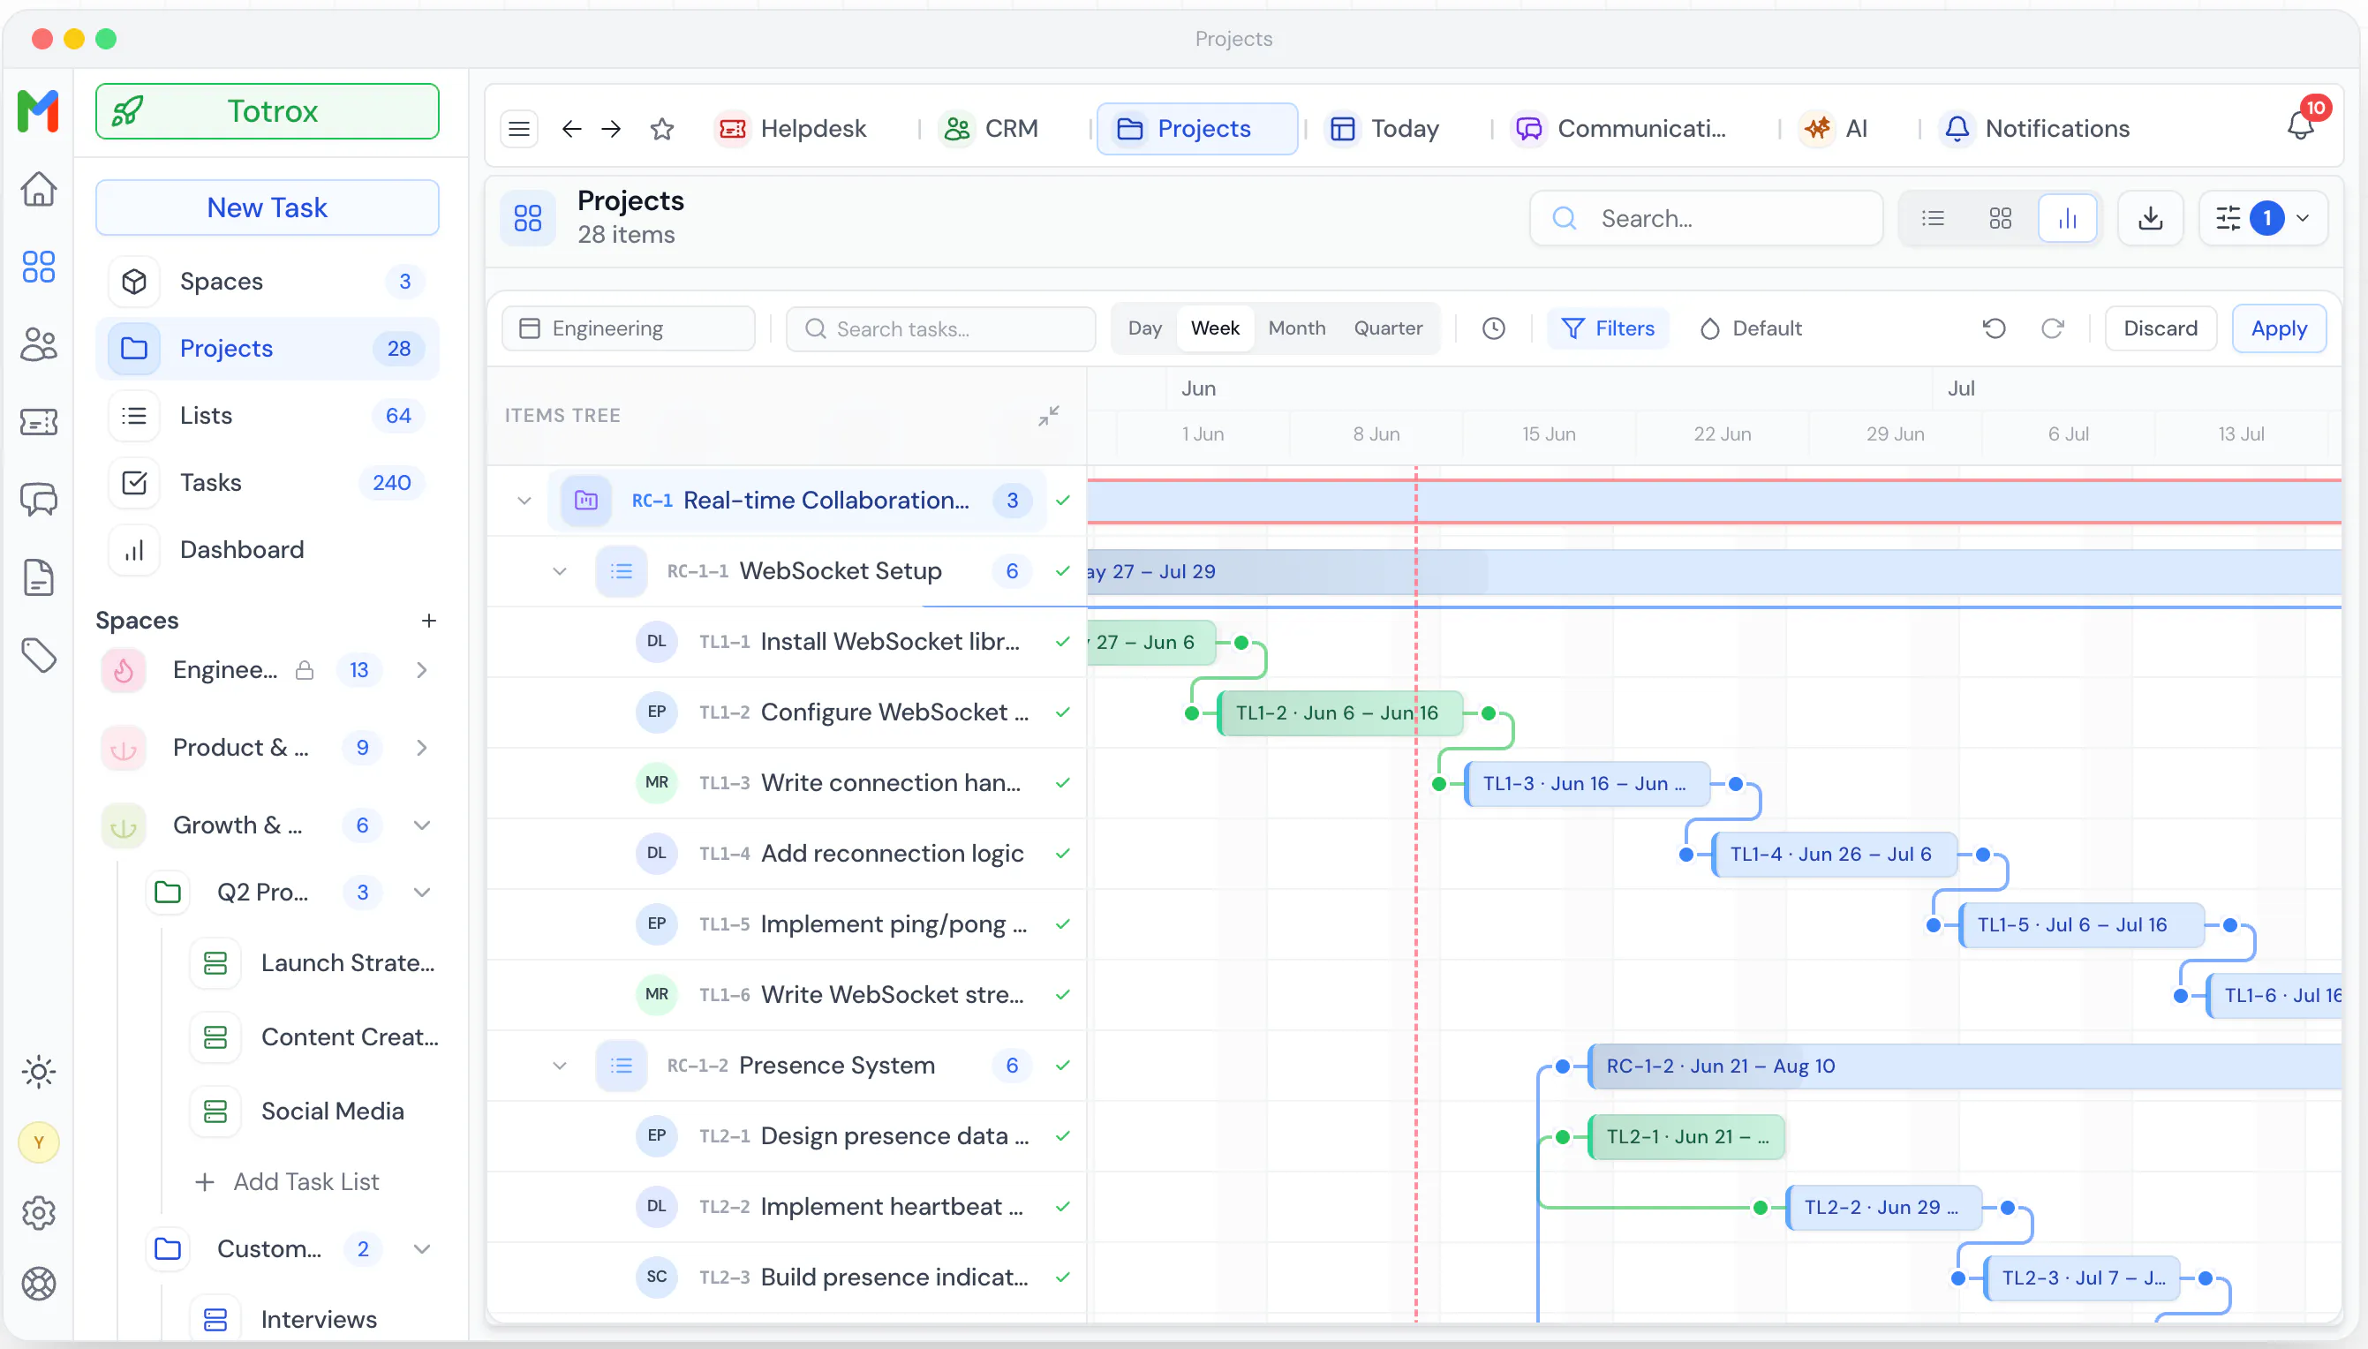
Task: Click the RC-1-2 Jun 21 – Aug 10 bar
Action: (1965, 1066)
